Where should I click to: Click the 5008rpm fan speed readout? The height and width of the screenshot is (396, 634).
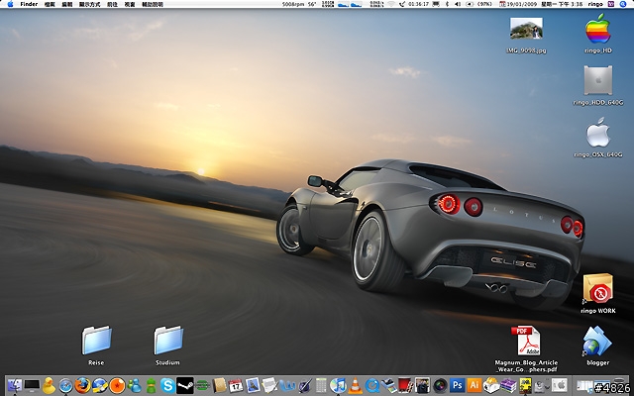(293, 4)
